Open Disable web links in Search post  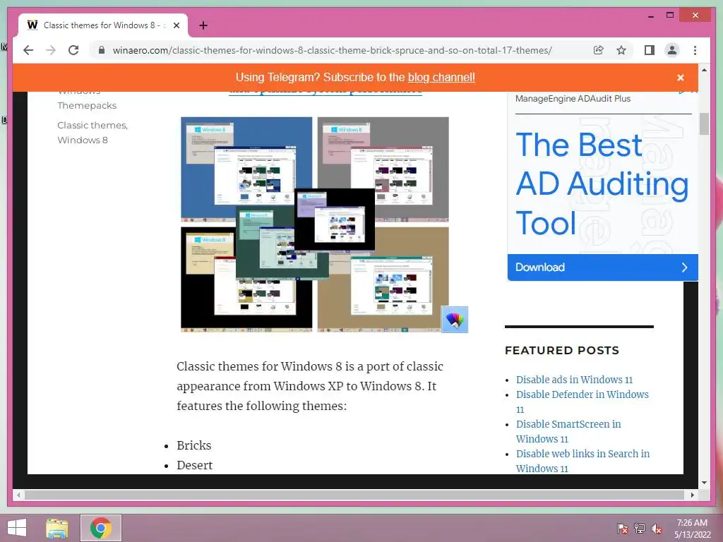pyautogui.click(x=582, y=461)
